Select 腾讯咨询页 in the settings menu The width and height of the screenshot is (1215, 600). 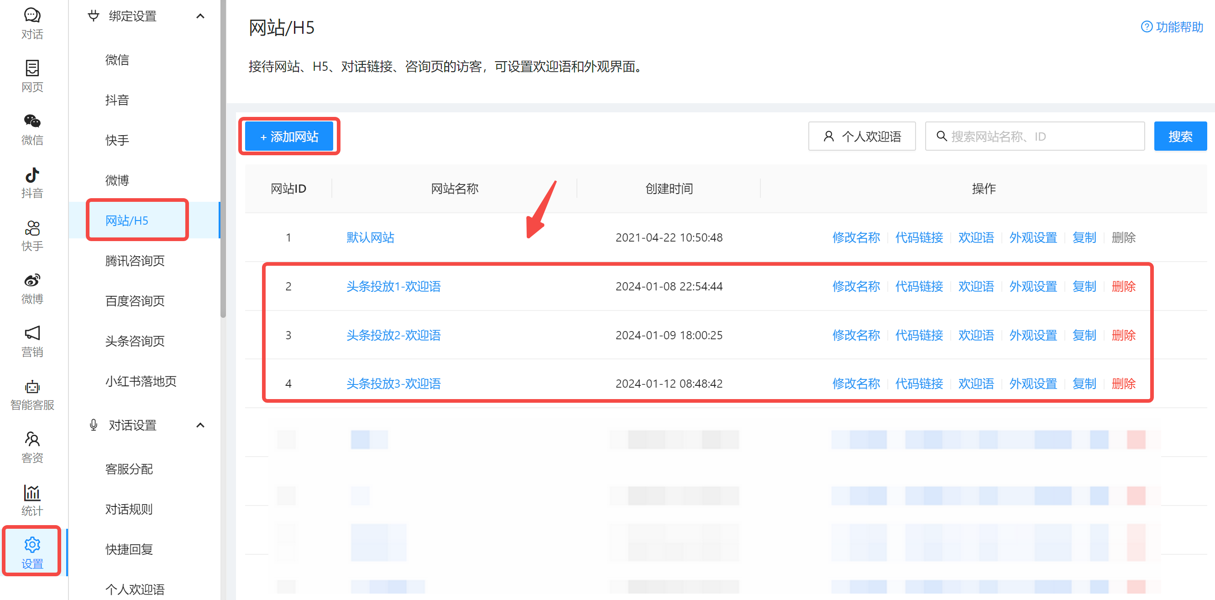(135, 261)
